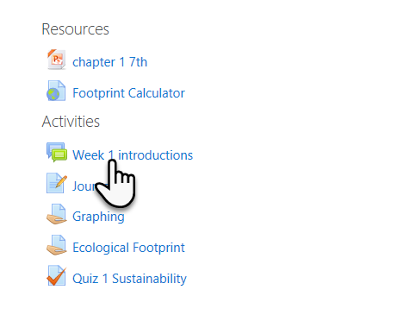This screenshot has height=315, width=416.
Task: Open the partially hidden Journal link
Action: tap(84, 186)
